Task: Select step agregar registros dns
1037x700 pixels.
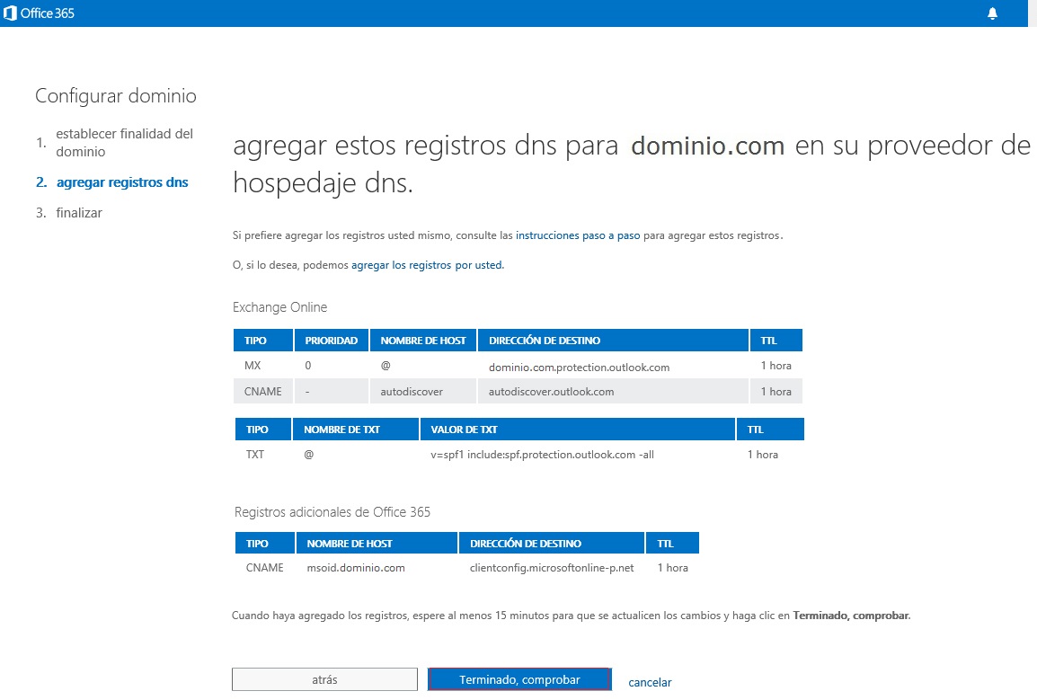Action: [122, 182]
